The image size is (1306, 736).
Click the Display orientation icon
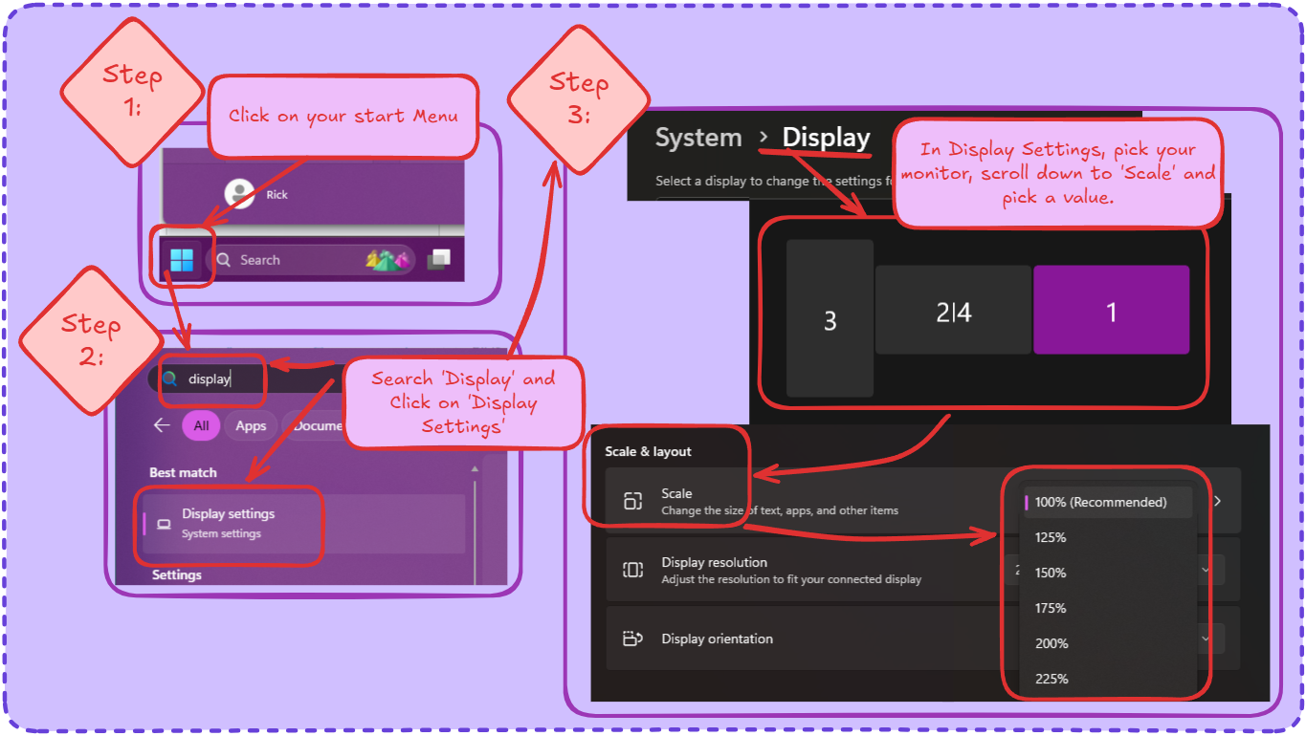pyautogui.click(x=632, y=639)
